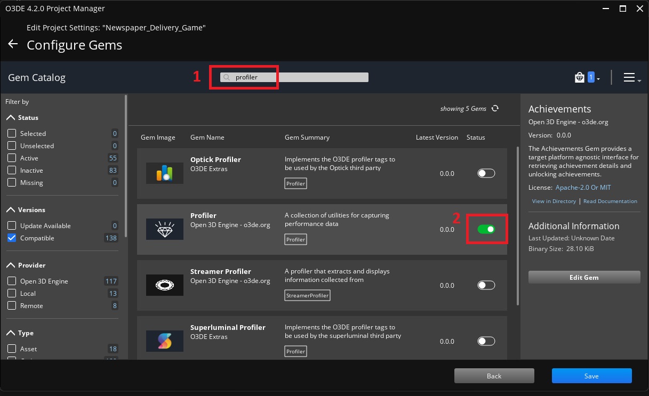Click the Optick Profiler gem image
The height and width of the screenshot is (396, 649).
165,173
